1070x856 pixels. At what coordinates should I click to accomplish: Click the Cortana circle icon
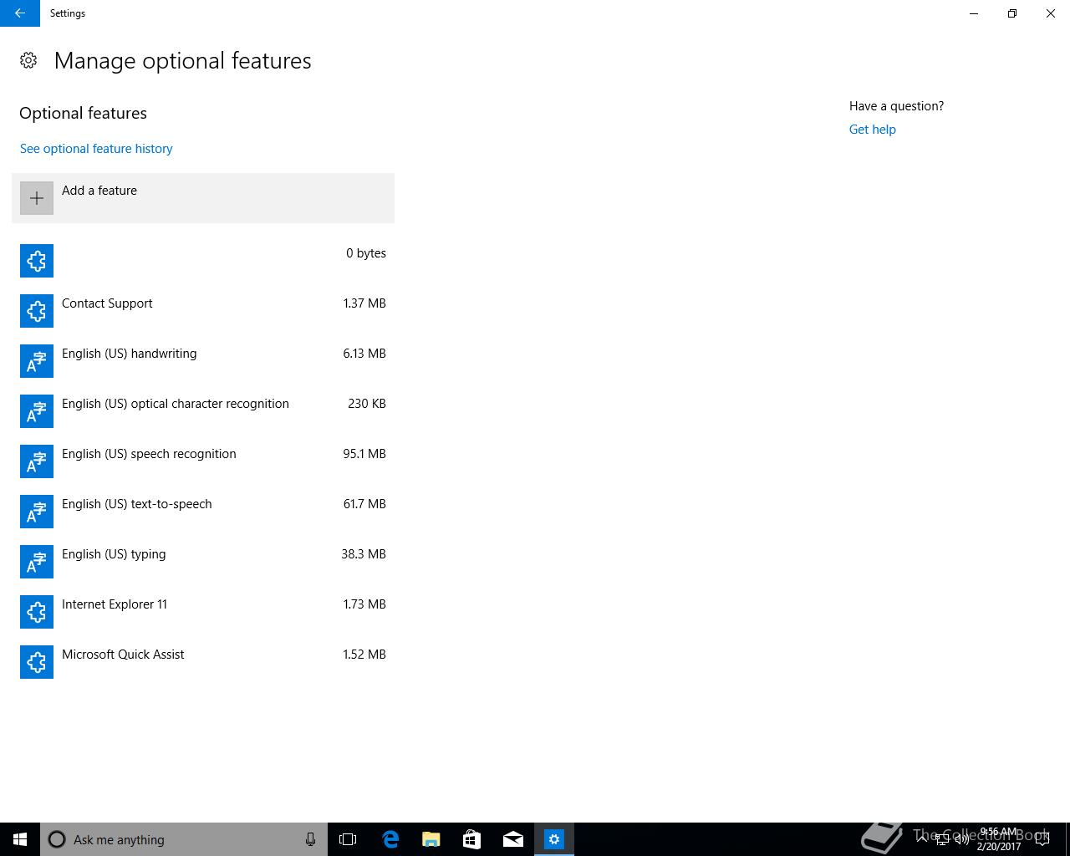click(x=57, y=839)
